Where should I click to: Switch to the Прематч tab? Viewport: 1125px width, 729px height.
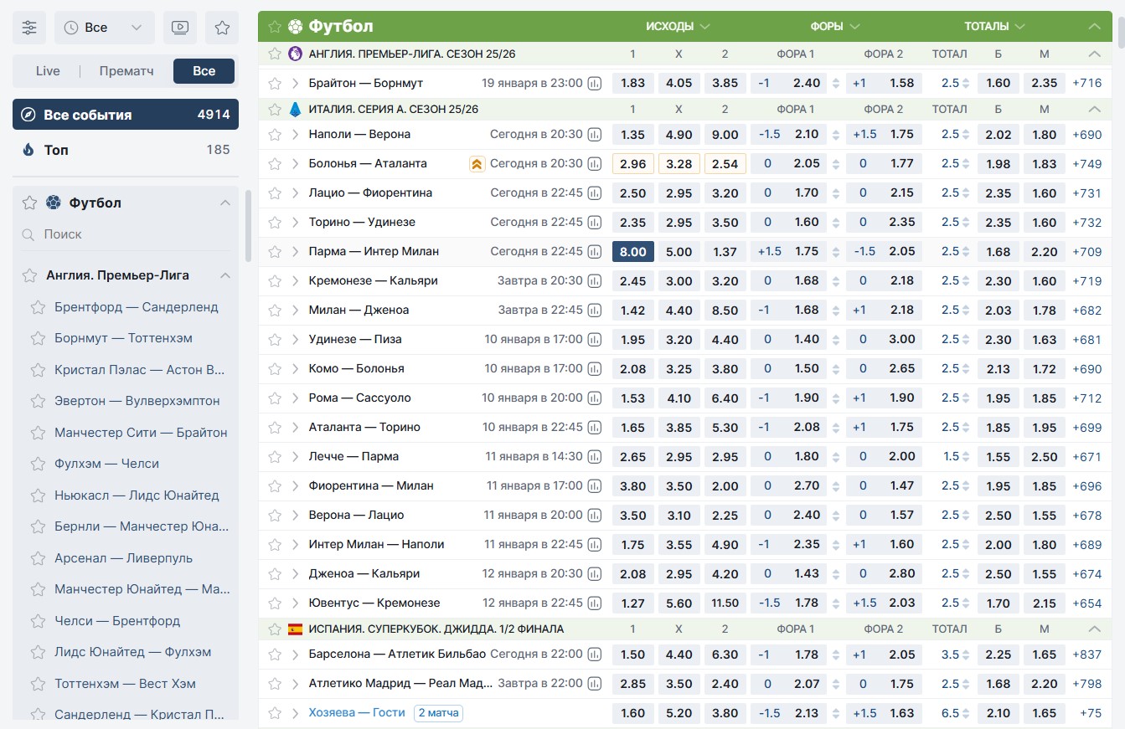click(x=126, y=71)
